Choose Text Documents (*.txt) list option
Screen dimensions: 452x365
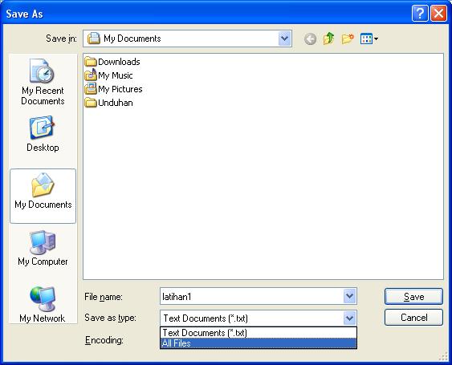point(259,333)
